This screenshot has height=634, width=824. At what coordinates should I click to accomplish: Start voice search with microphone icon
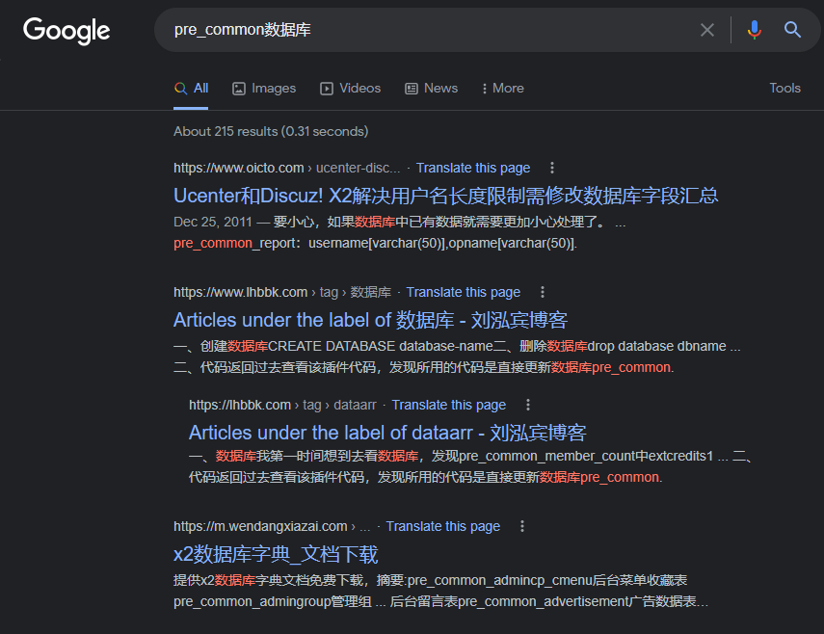755,30
